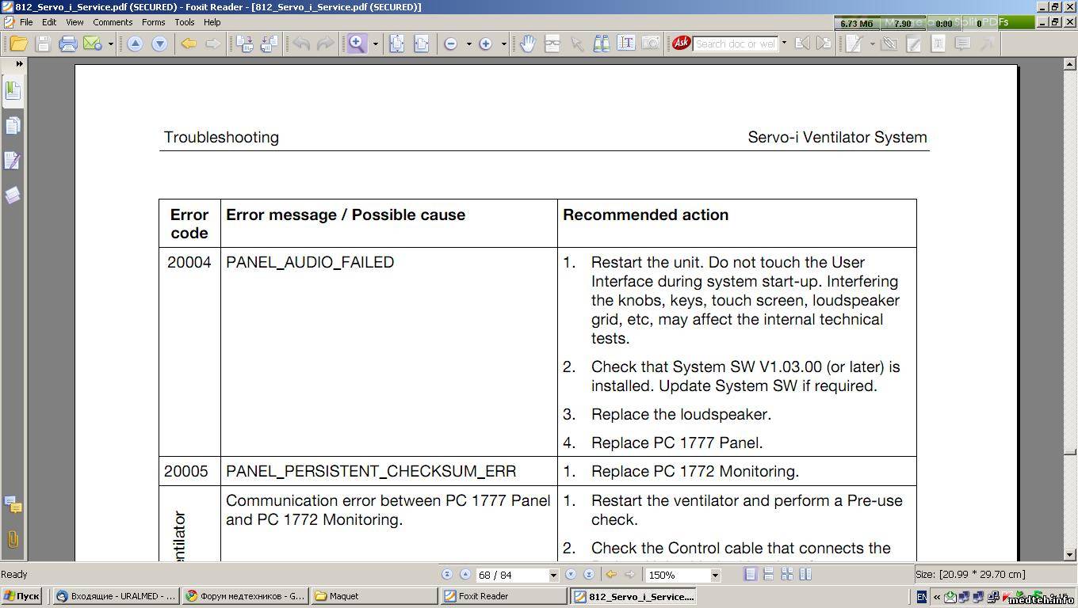
Task: Expand the page number 68 / 84 dropdown
Action: (552, 575)
